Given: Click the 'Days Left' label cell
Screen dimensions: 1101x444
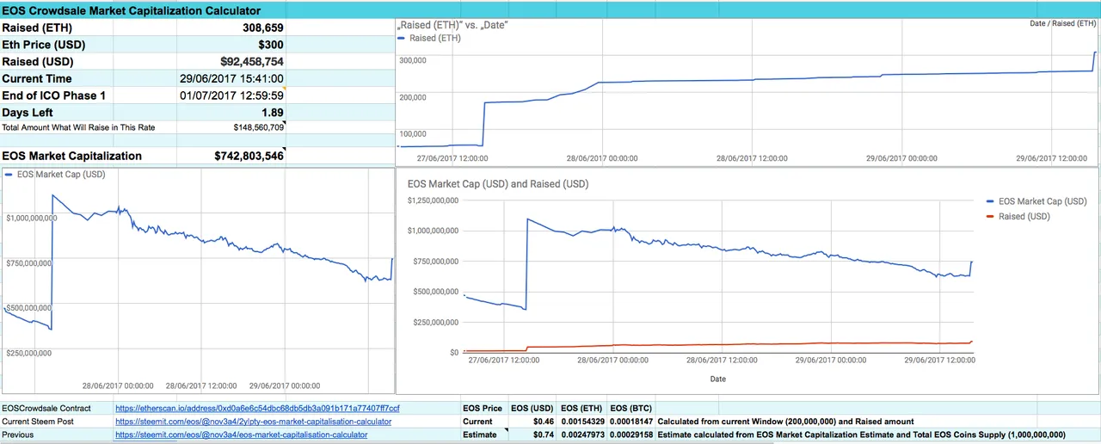Looking at the screenshot, I should [28, 113].
